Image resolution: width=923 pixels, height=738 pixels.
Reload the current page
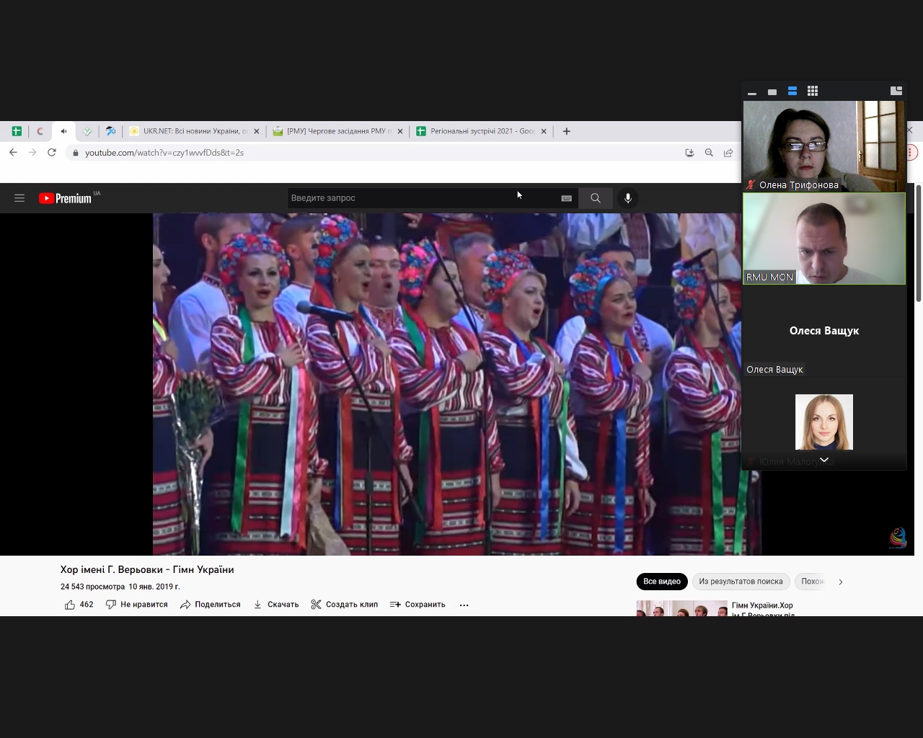pos(52,153)
